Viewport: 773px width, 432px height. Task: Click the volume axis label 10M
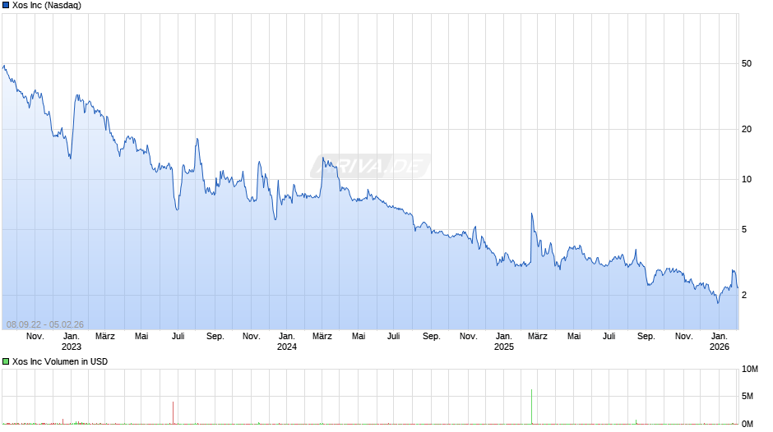pyautogui.click(x=750, y=370)
